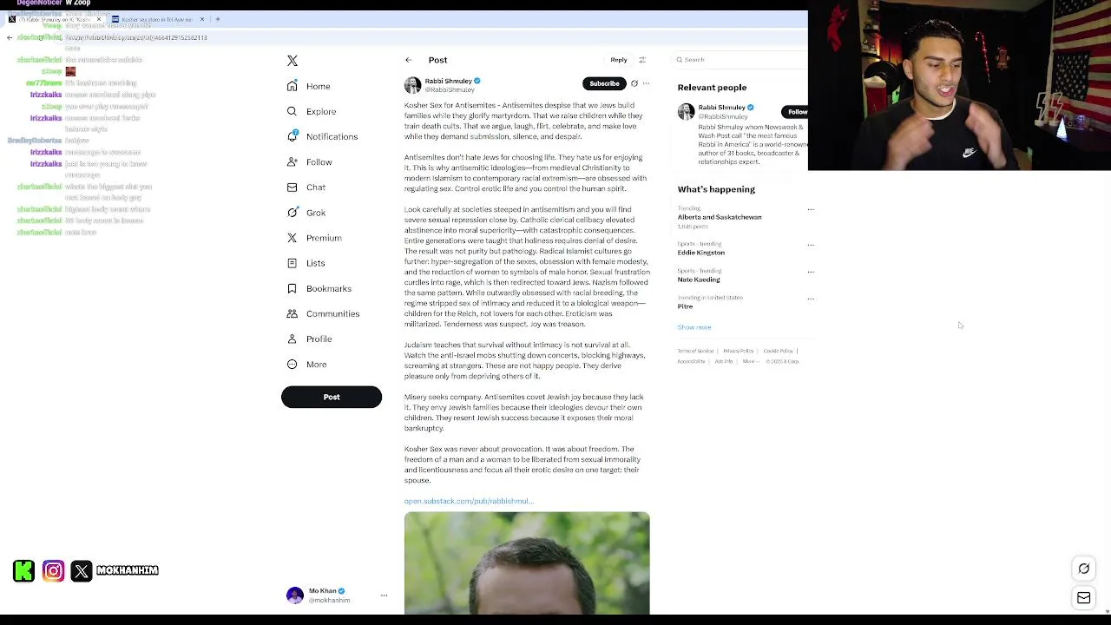This screenshot has width=1111, height=625.
Task: Go to Explore in navigation
Action: pos(320,111)
